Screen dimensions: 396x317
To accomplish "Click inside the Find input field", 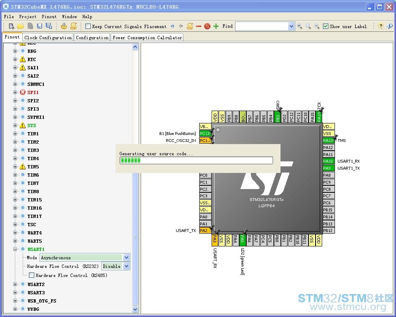I will pos(262,26).
